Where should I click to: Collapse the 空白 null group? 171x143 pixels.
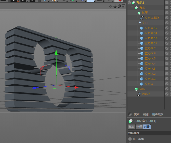(135, 23)
